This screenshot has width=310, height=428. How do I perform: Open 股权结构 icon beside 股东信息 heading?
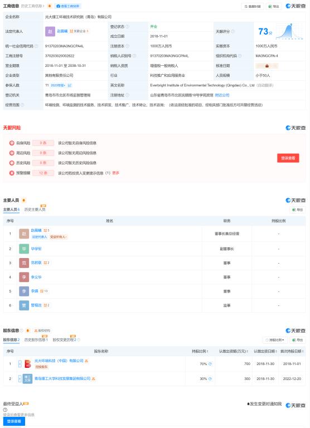42,330
